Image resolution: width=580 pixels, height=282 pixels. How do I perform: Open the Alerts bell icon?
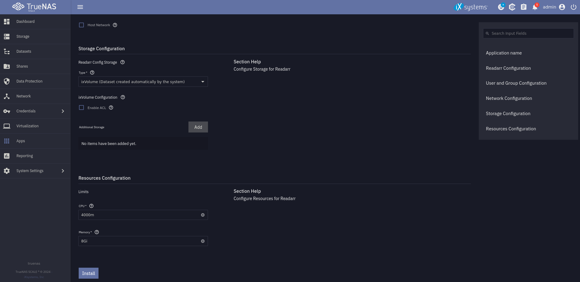tap(535, 7)
